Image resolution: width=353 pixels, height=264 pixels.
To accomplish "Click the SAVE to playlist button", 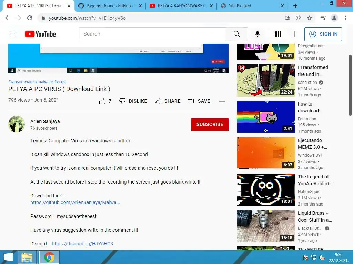I will click(x=199, y=101).
